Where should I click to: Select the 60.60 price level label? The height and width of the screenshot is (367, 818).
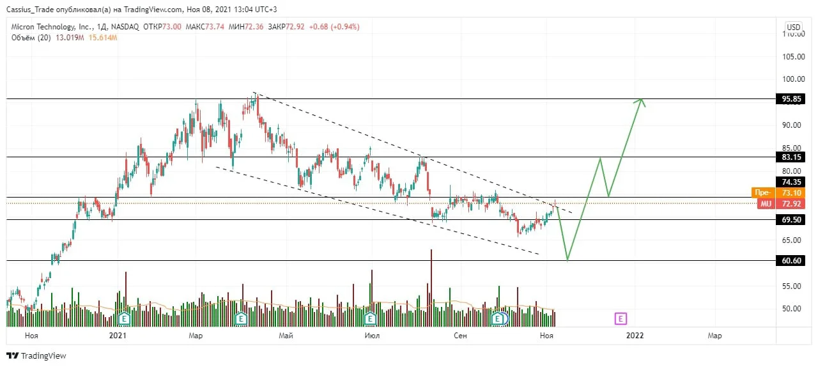click(790, 261)
